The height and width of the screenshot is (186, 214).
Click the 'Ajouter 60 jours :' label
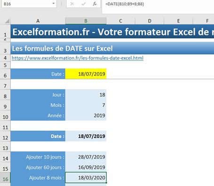(x=38, y=167)
